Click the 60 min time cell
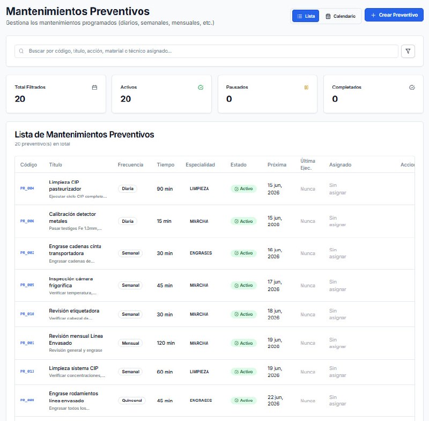 [x=165, y=372]
